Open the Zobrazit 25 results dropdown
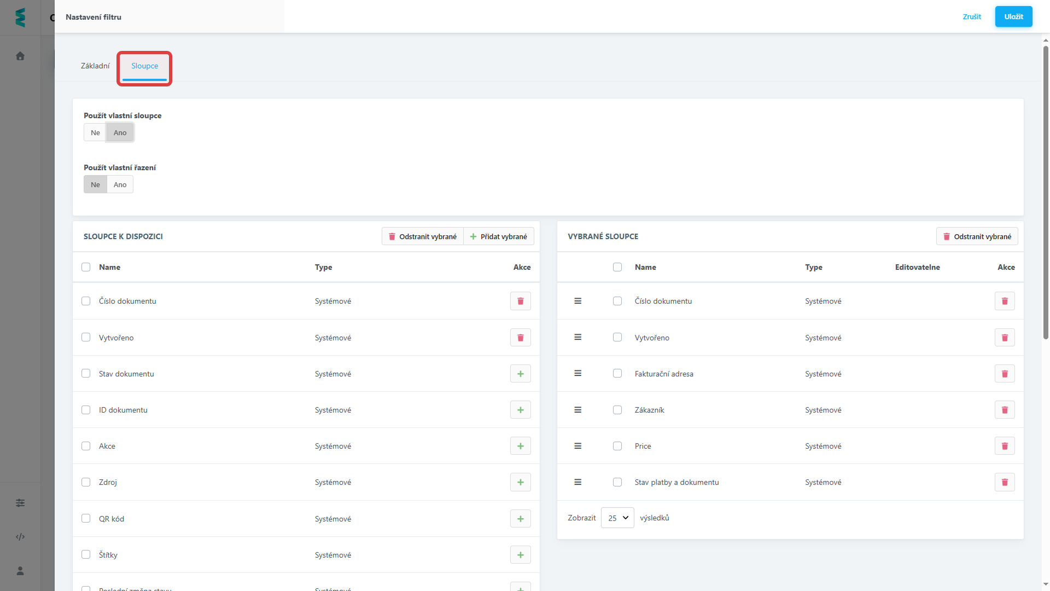The image size is (1050, 591). point(617,518)
